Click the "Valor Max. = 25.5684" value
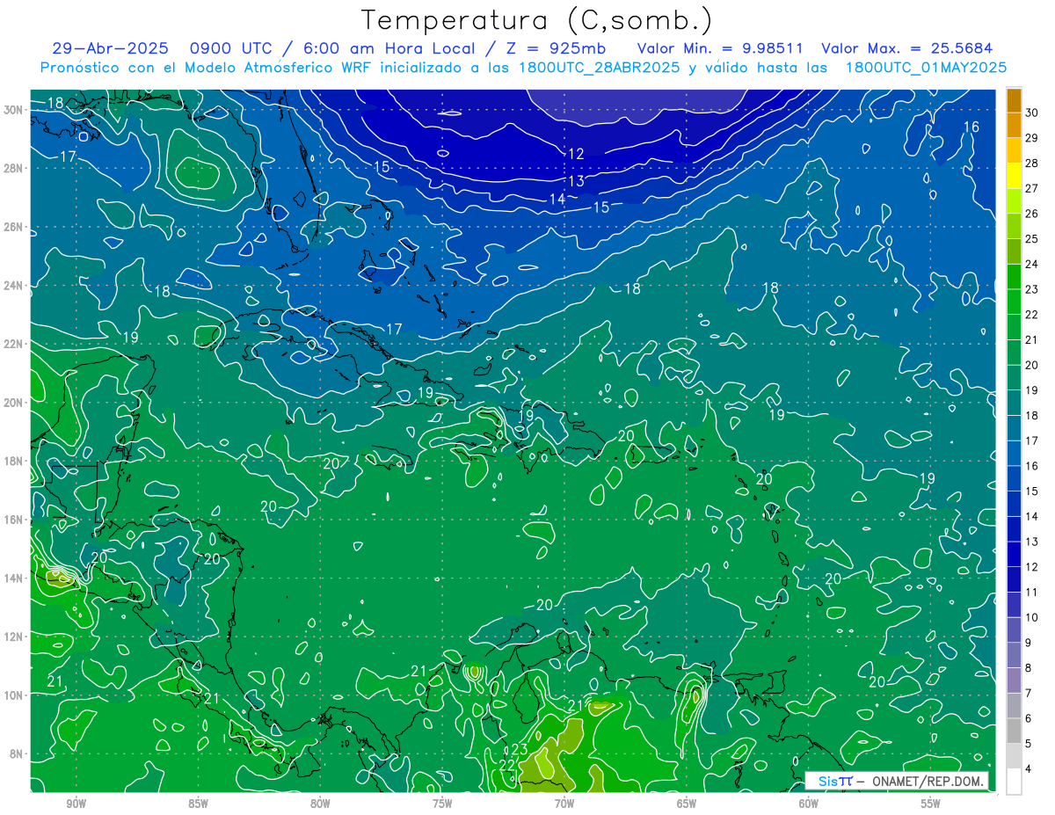Viewport: 1055px width, 815px height. tap(907, 48)
